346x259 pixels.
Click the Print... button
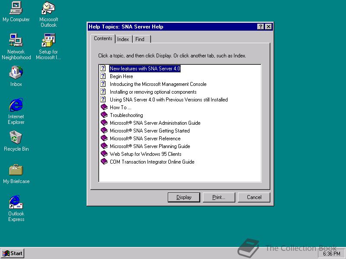click(x=219, y=197)
